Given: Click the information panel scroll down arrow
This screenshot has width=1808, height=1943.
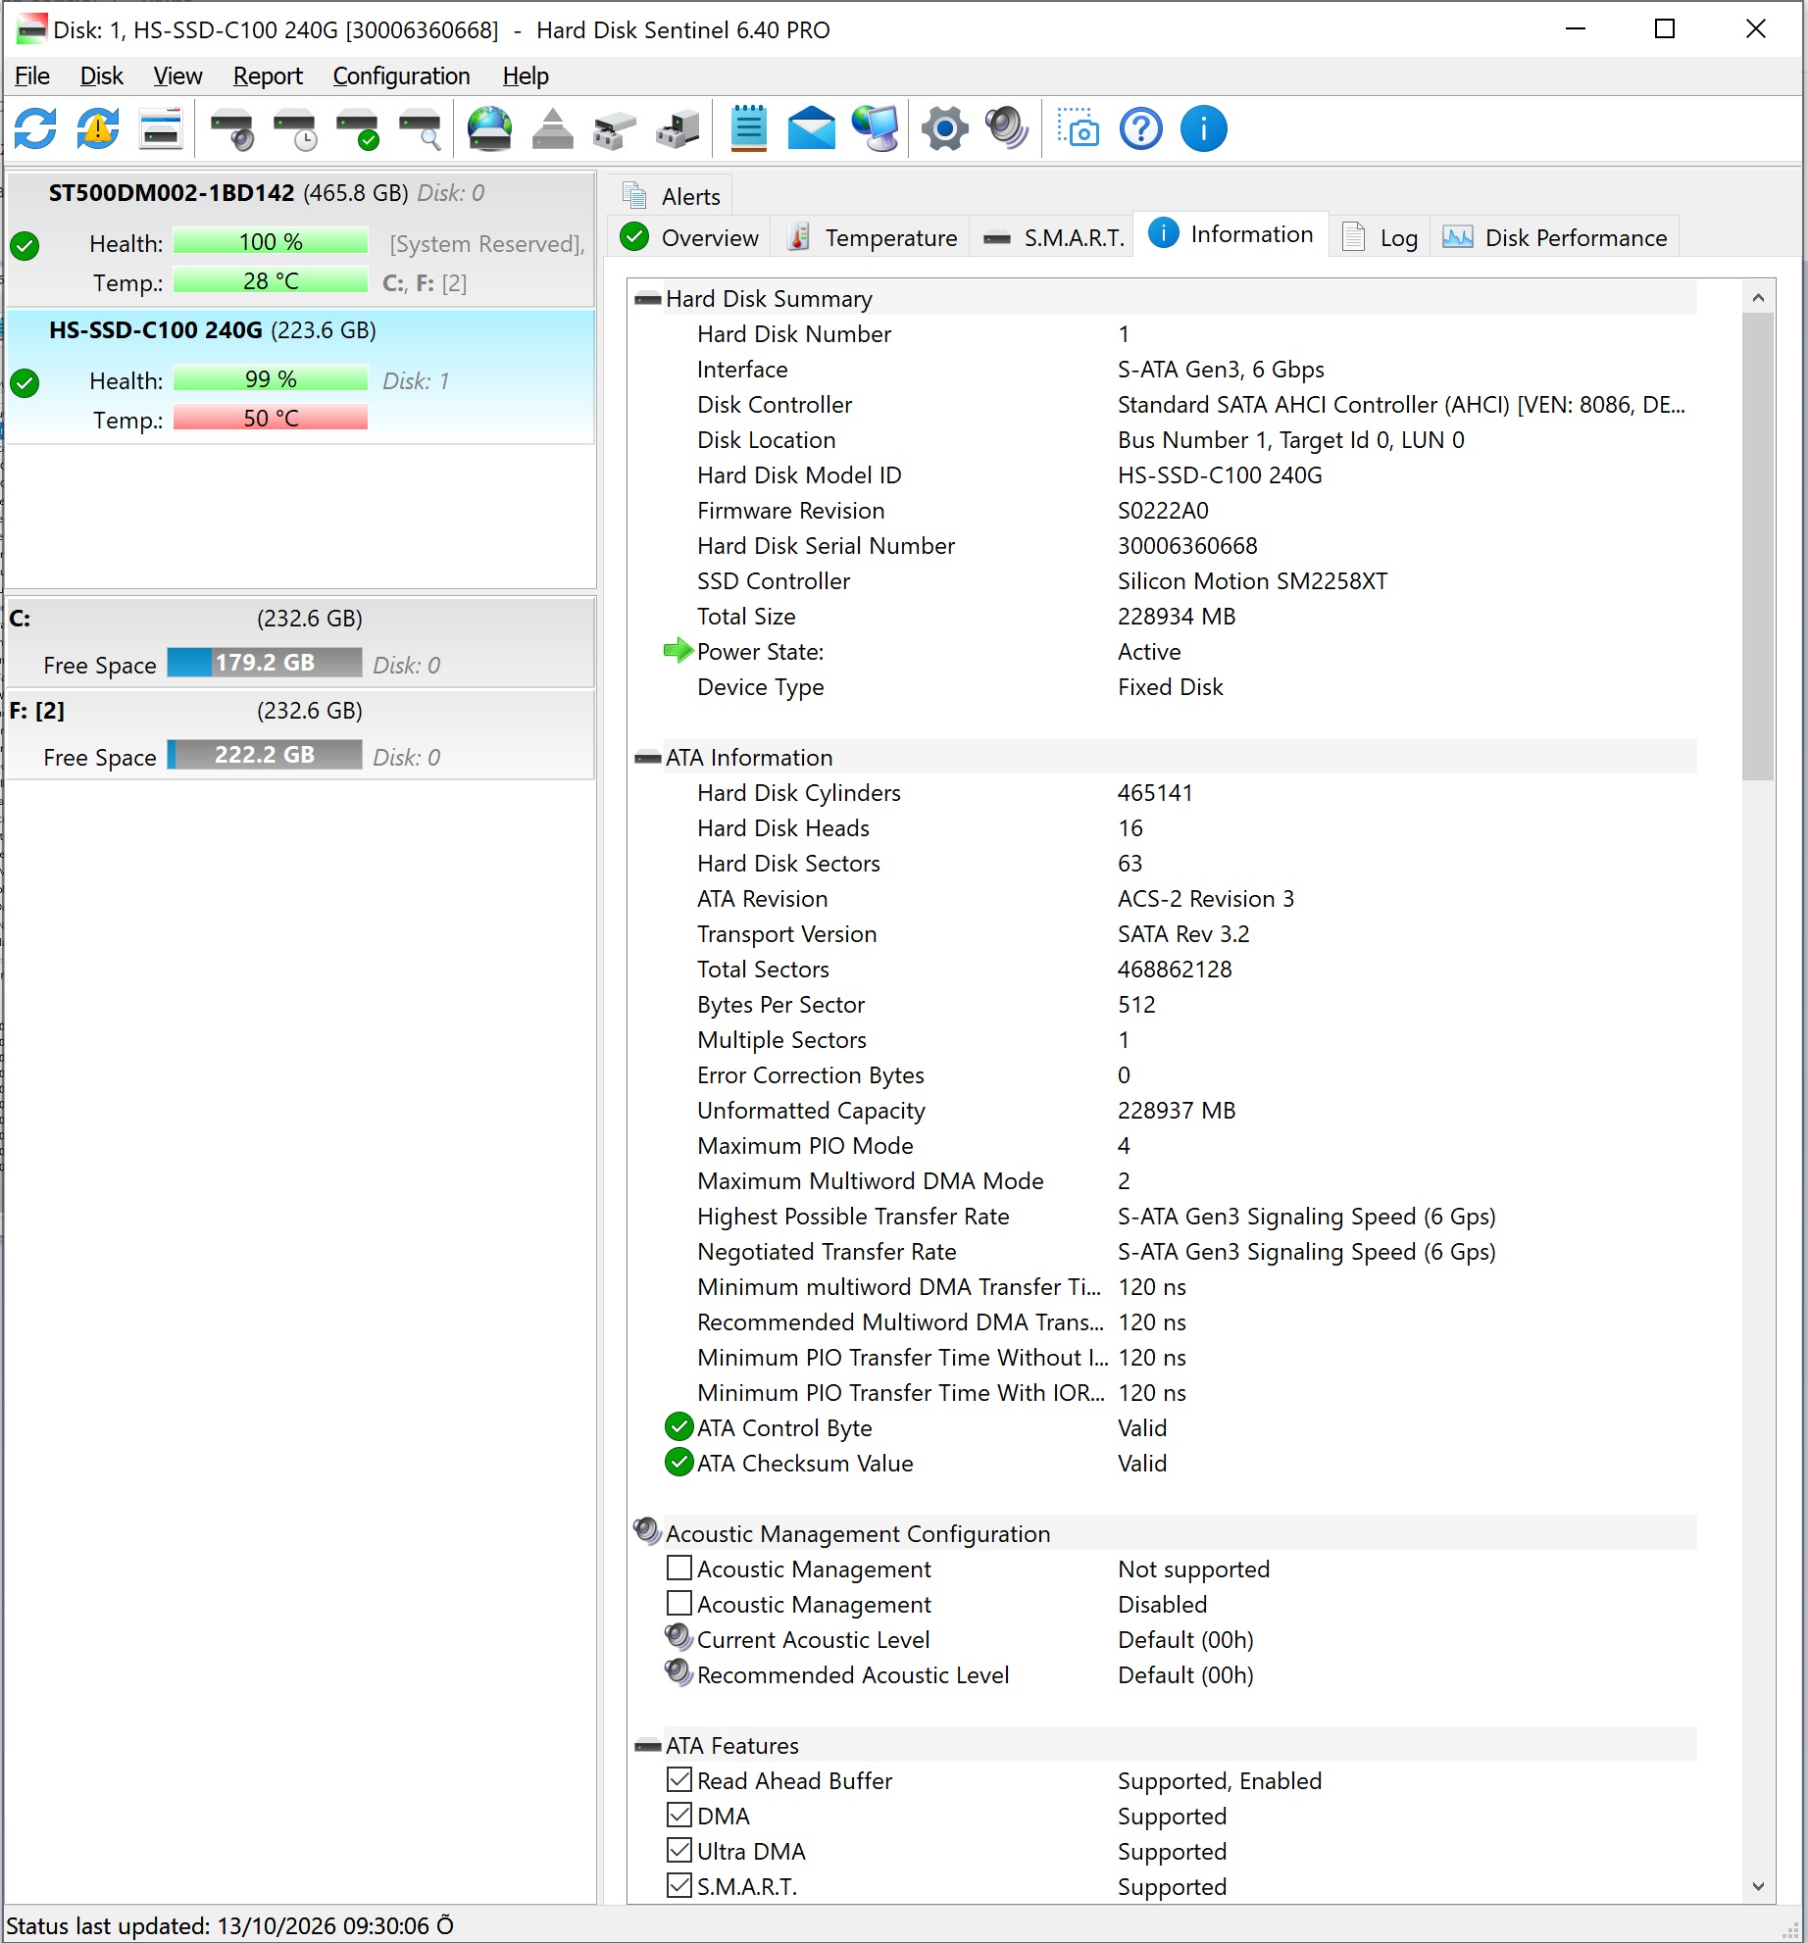Looking at the screenshot, I should point(1758,1886).
